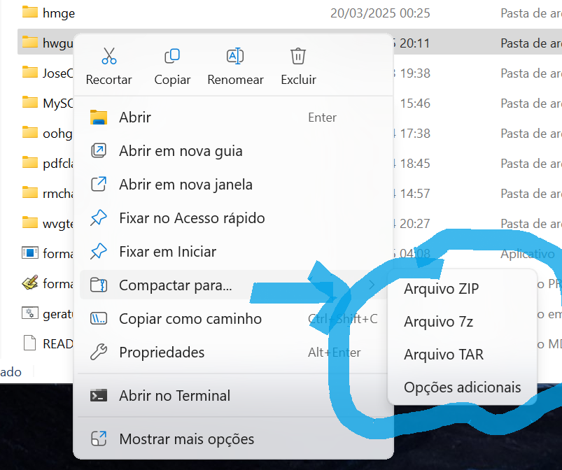This screenshot has height=470, width=562.
Task: Click the icon beside Mostrar mais opções
Action: [99, 439]
